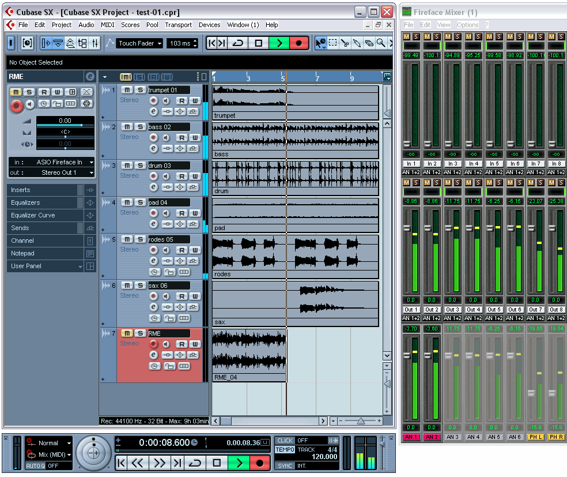Viewport: 567px width, 477px height.
Task: Click the toolbar Stop button
Action: click(x=259, y=43)
